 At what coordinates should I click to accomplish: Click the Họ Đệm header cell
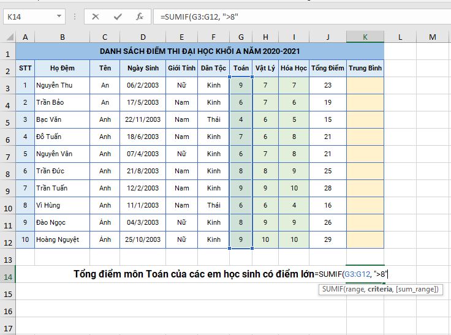[x=63, y=69]
